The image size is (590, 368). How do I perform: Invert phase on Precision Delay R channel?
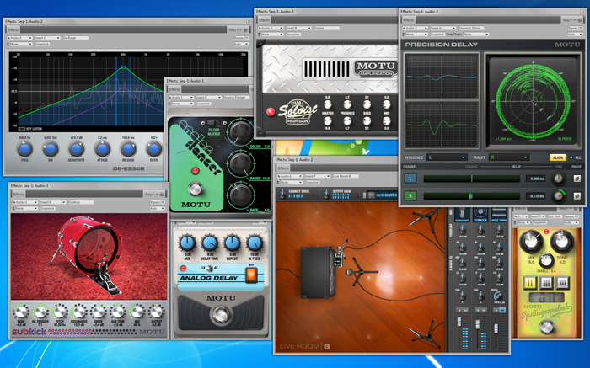[x=577, y=196]
